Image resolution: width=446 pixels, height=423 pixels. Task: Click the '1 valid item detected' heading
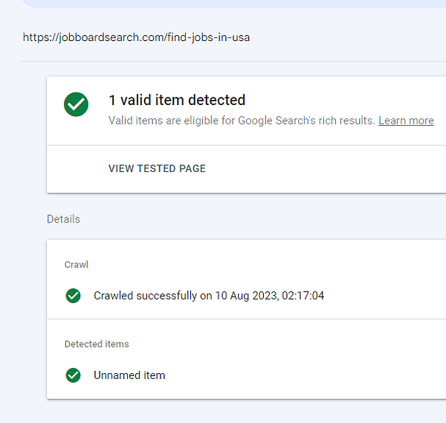[x=177, y=100]
